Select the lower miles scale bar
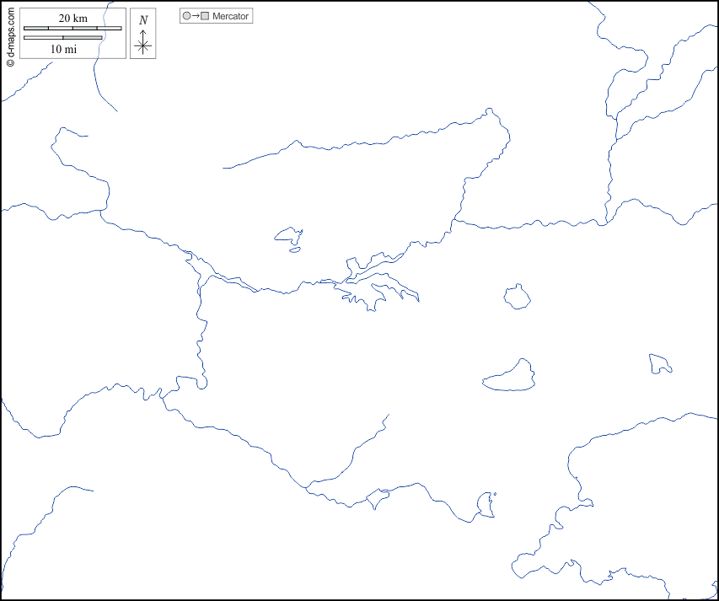Image resolution: width=719 pixels, height=601 pixels. pos(63,38)
